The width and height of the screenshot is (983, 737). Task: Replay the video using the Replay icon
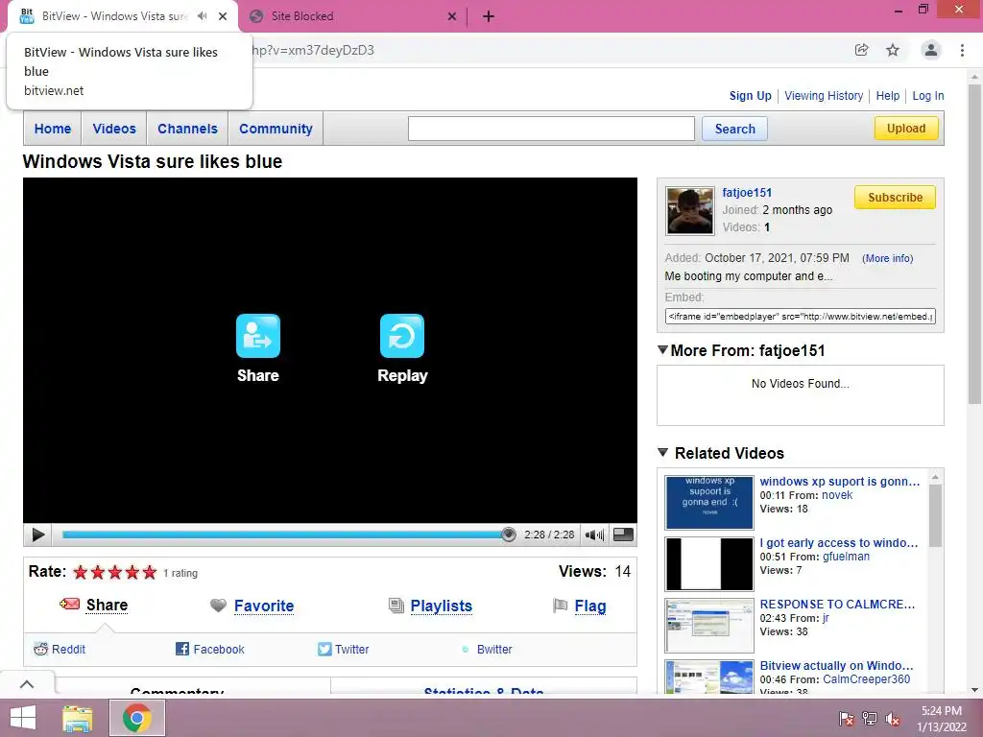click(x=402, y=336)
